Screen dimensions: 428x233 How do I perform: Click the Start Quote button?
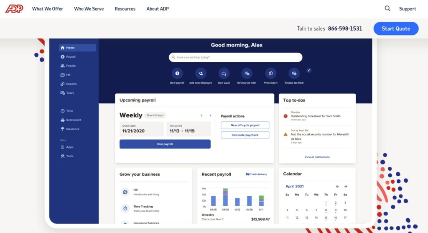tap(396, 28)
